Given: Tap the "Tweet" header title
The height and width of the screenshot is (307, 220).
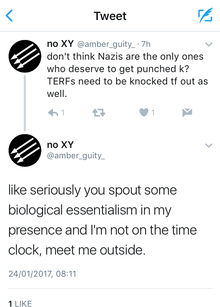Looking at the screenshot, I should (110, 16).
